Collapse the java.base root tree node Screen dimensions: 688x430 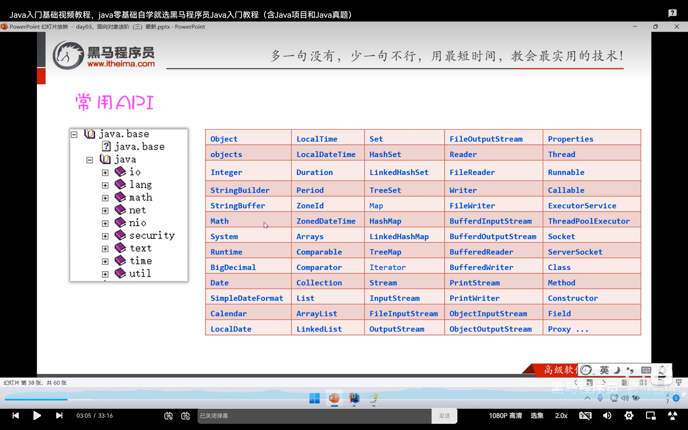pos(74,135)
